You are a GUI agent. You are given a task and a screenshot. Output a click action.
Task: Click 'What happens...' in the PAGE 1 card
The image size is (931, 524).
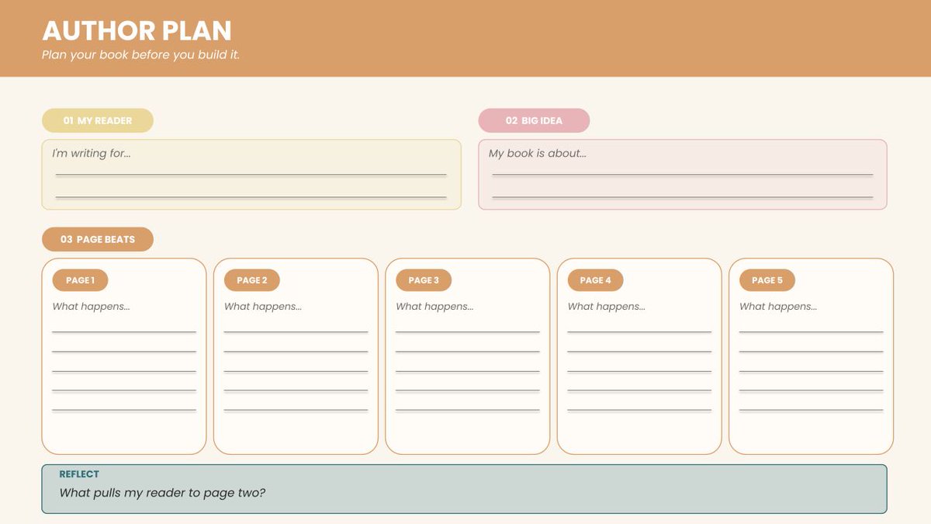91,307
